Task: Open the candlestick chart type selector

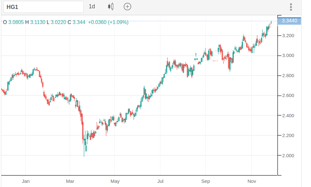Action: (111, 6)
